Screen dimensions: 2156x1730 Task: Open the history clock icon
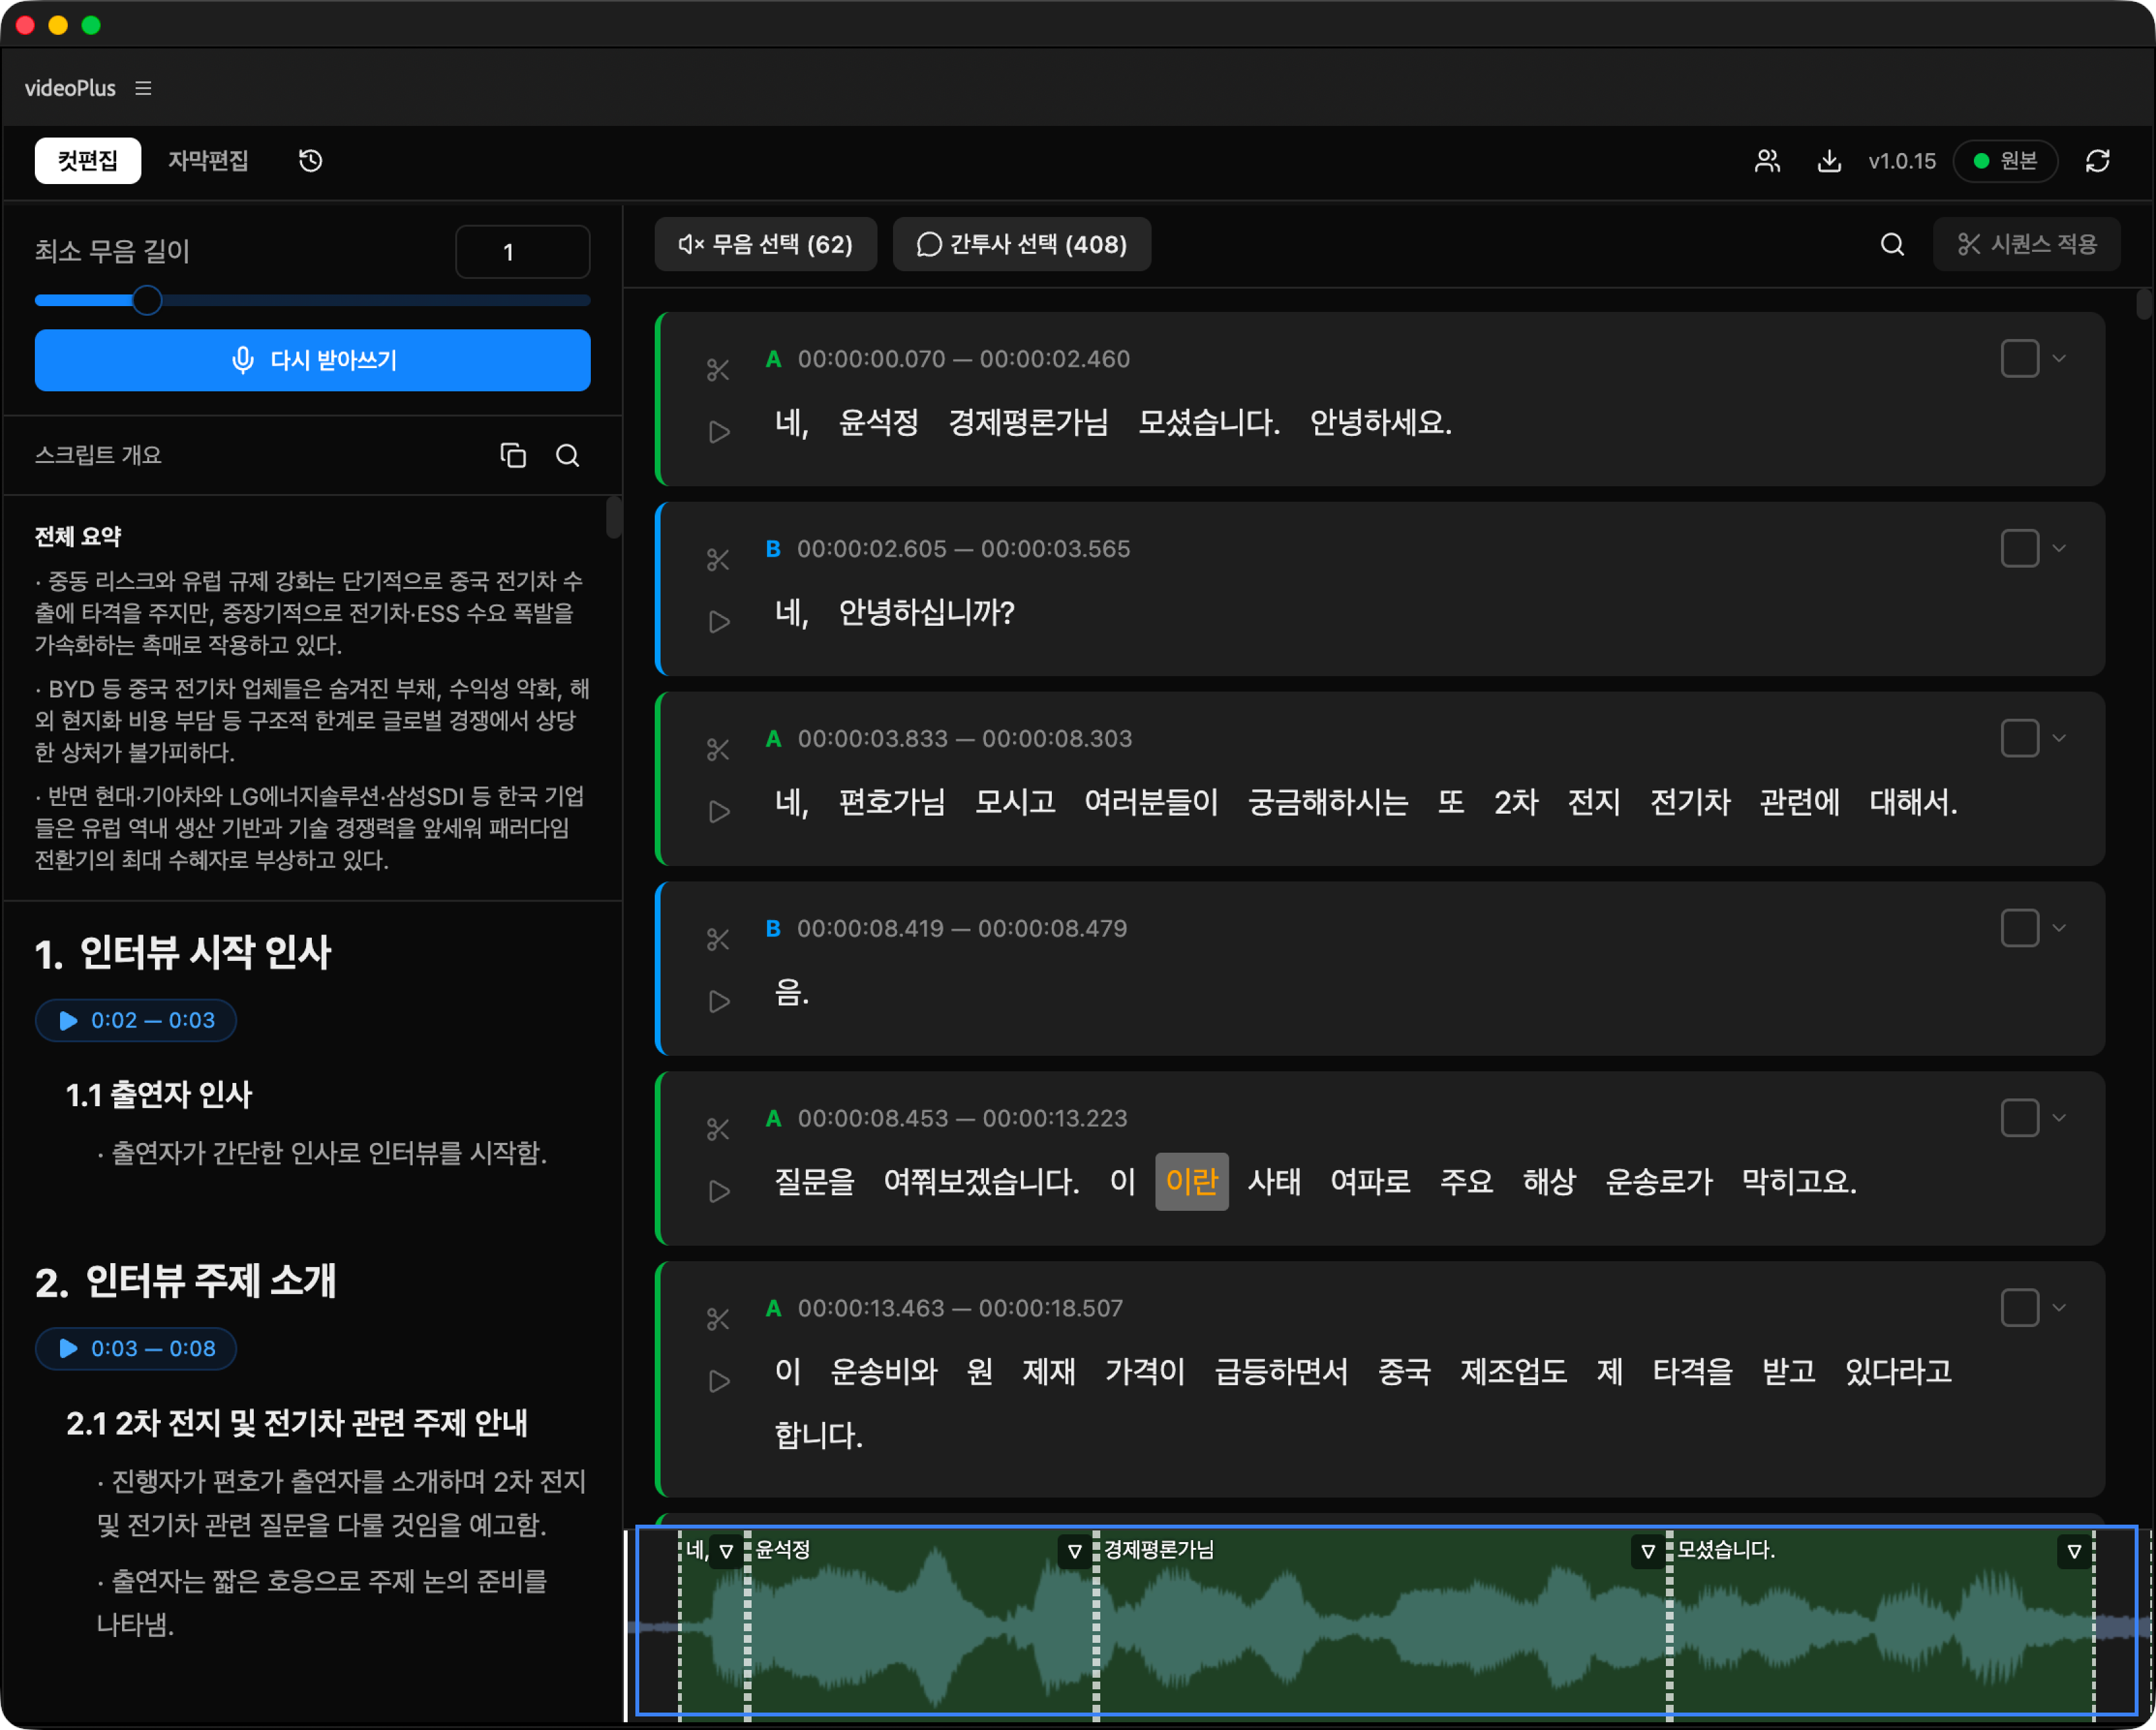coord(311,160)
